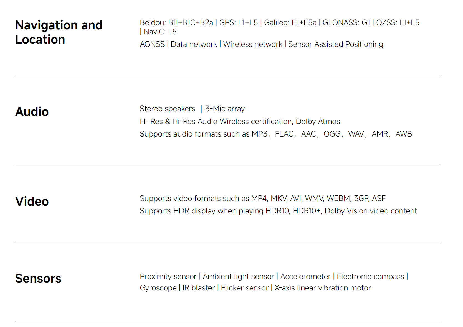The height and width of the screenshot is (327, 463).
Task: Click the Beidou B1I+B1C+B2a text
Action: tap(176, 22)
